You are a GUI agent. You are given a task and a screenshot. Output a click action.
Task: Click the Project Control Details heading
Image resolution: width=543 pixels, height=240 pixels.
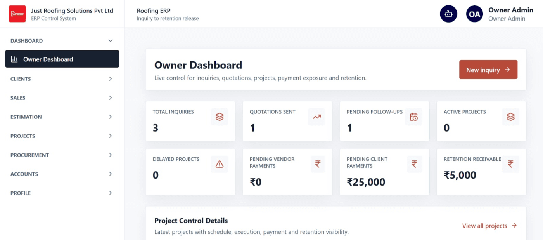coord(191,221)
